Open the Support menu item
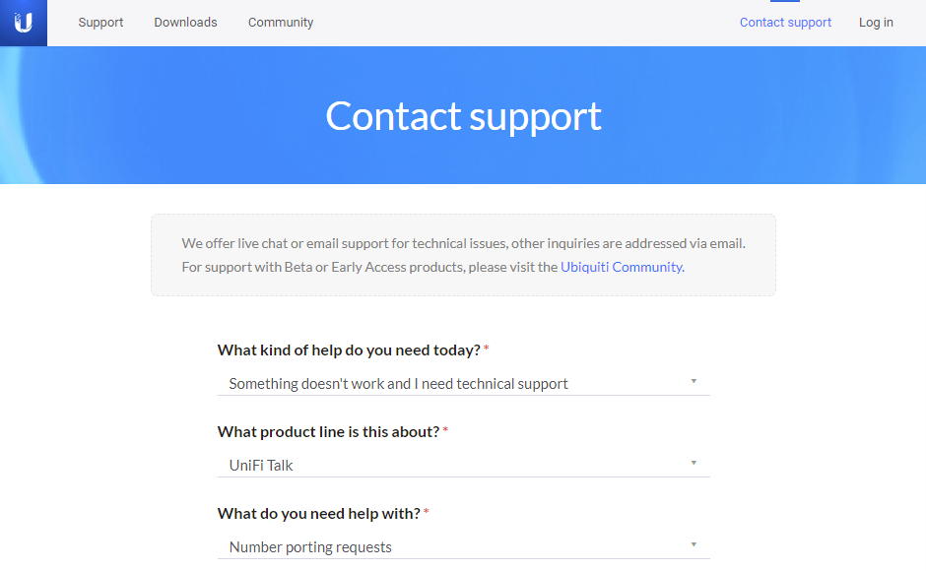 tap(100, 22)
